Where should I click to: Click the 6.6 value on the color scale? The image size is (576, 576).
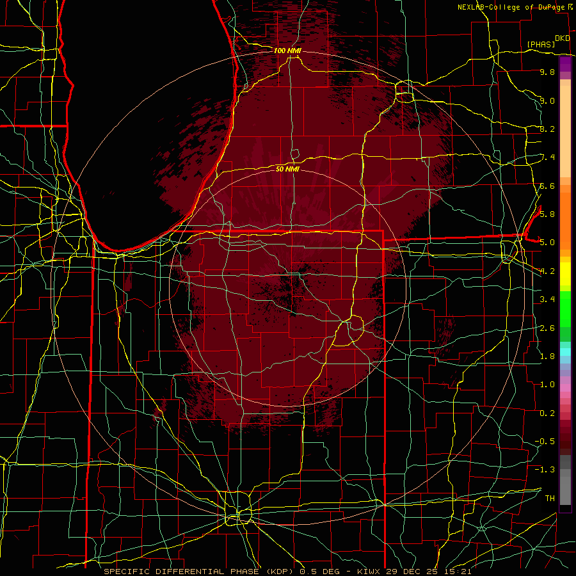547,186
